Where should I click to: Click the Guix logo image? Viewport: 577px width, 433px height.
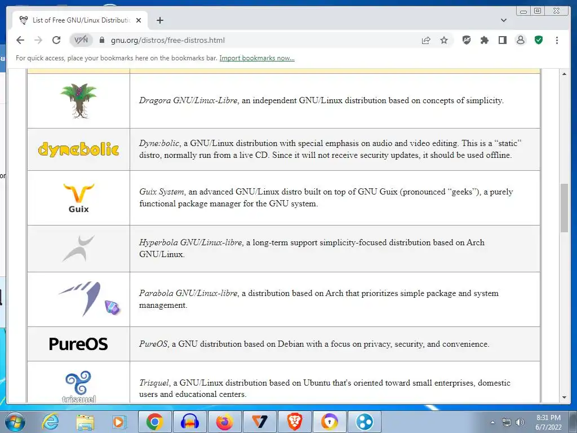[x=78, y=198]
